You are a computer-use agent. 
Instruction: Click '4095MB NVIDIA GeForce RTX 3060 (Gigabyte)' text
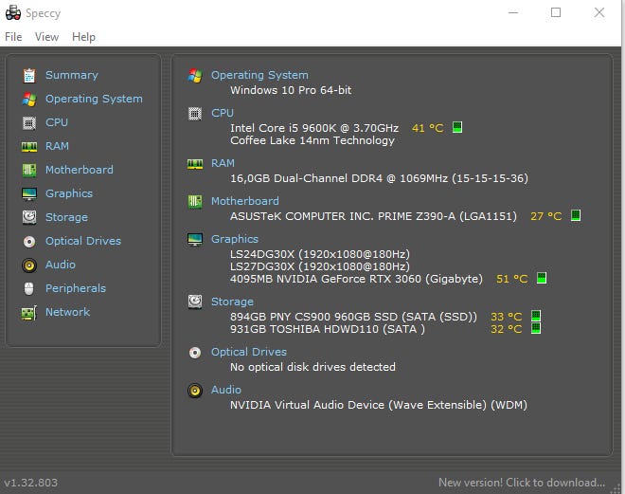[356, 279]
